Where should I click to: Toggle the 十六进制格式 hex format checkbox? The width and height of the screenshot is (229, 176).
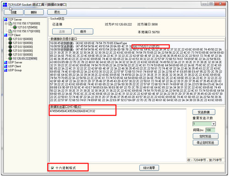point(52,168)
